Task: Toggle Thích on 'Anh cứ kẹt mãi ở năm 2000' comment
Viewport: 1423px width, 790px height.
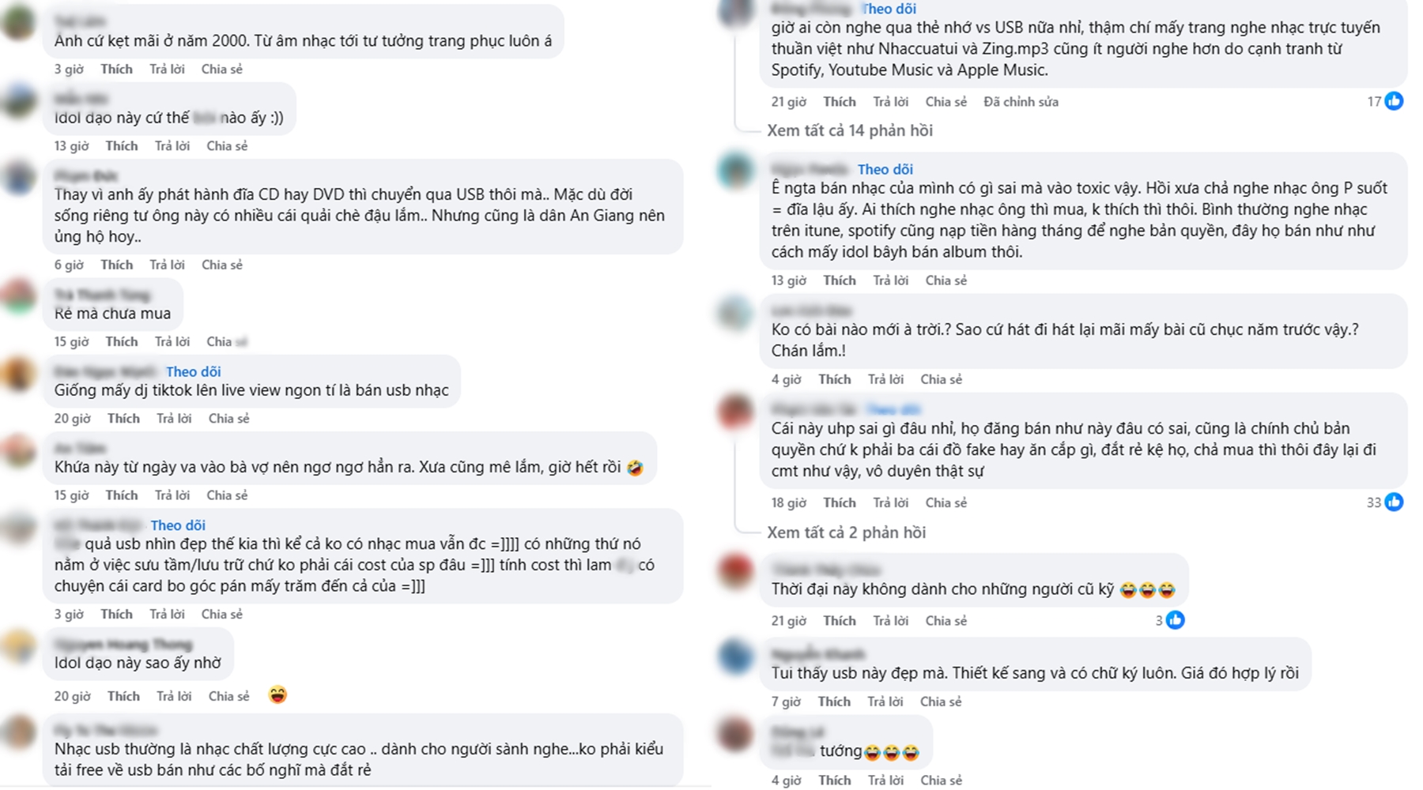Action: [116, 69]
